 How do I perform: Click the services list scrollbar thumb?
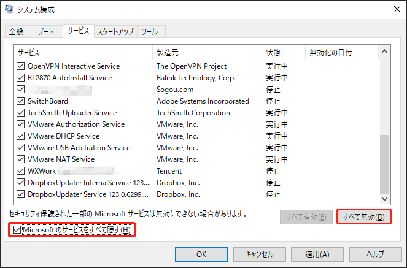tap(385, 164)
